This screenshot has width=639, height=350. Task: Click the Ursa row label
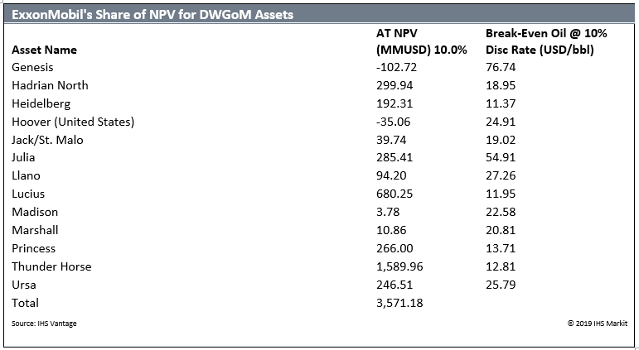[24, 285]
